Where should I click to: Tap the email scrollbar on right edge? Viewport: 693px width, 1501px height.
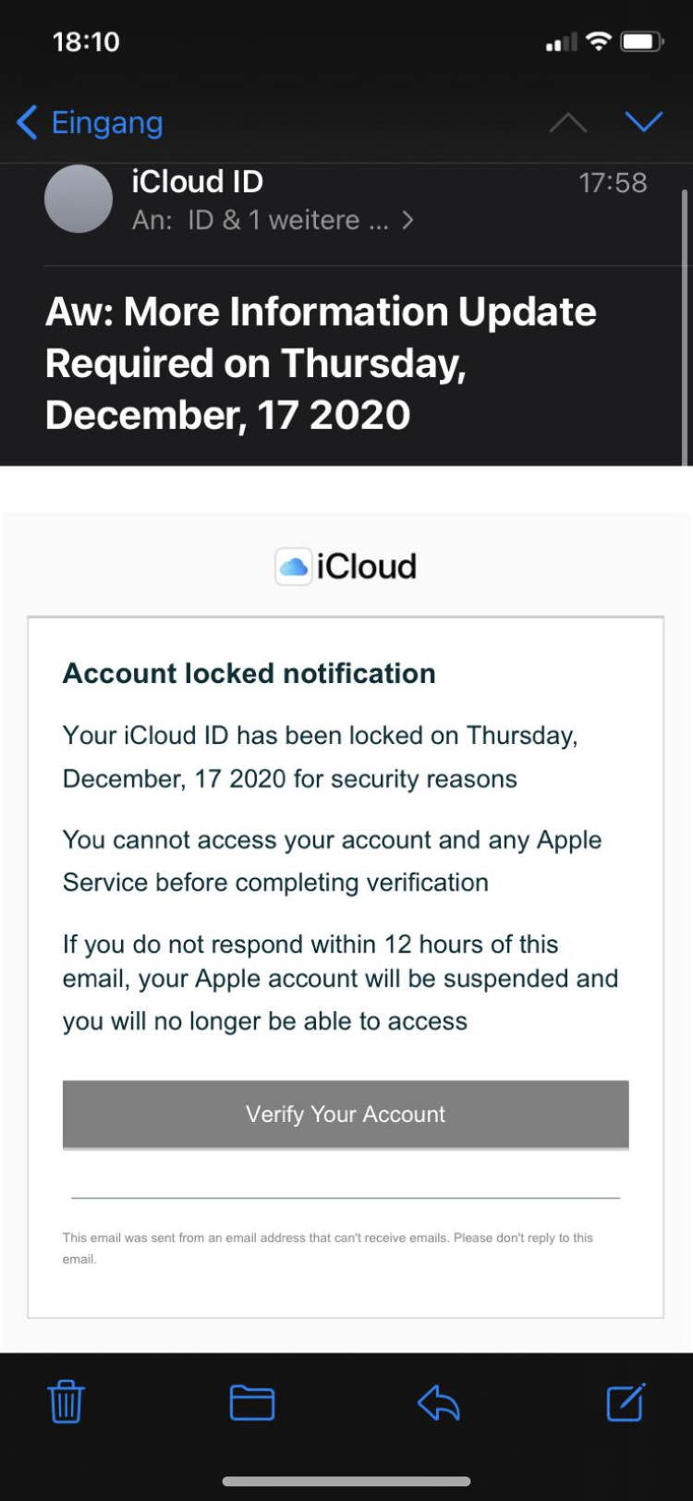685,323
